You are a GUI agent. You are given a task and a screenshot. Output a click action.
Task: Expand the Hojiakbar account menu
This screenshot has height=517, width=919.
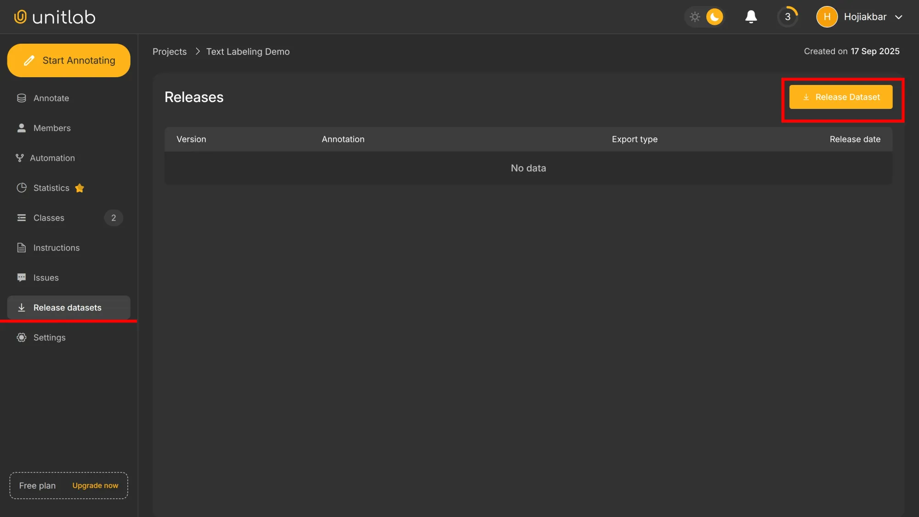tap(864, 17)
